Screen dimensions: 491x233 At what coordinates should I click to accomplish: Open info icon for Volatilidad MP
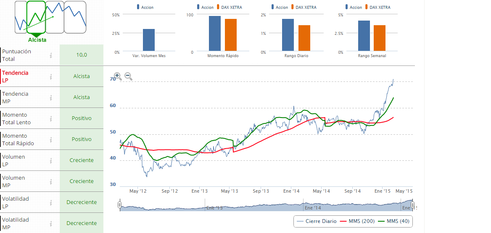tap(51, 223)
